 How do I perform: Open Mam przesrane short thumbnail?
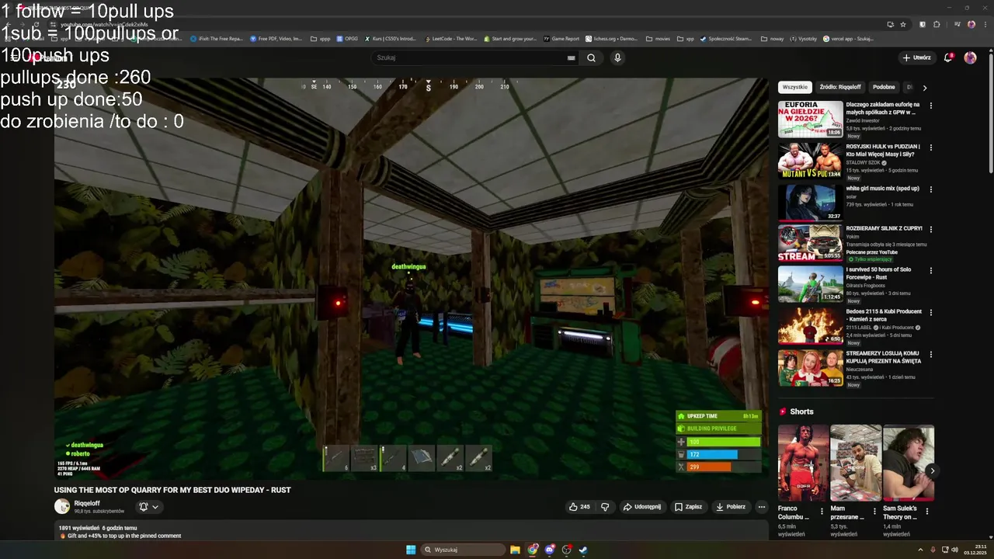tap(856, 462)
